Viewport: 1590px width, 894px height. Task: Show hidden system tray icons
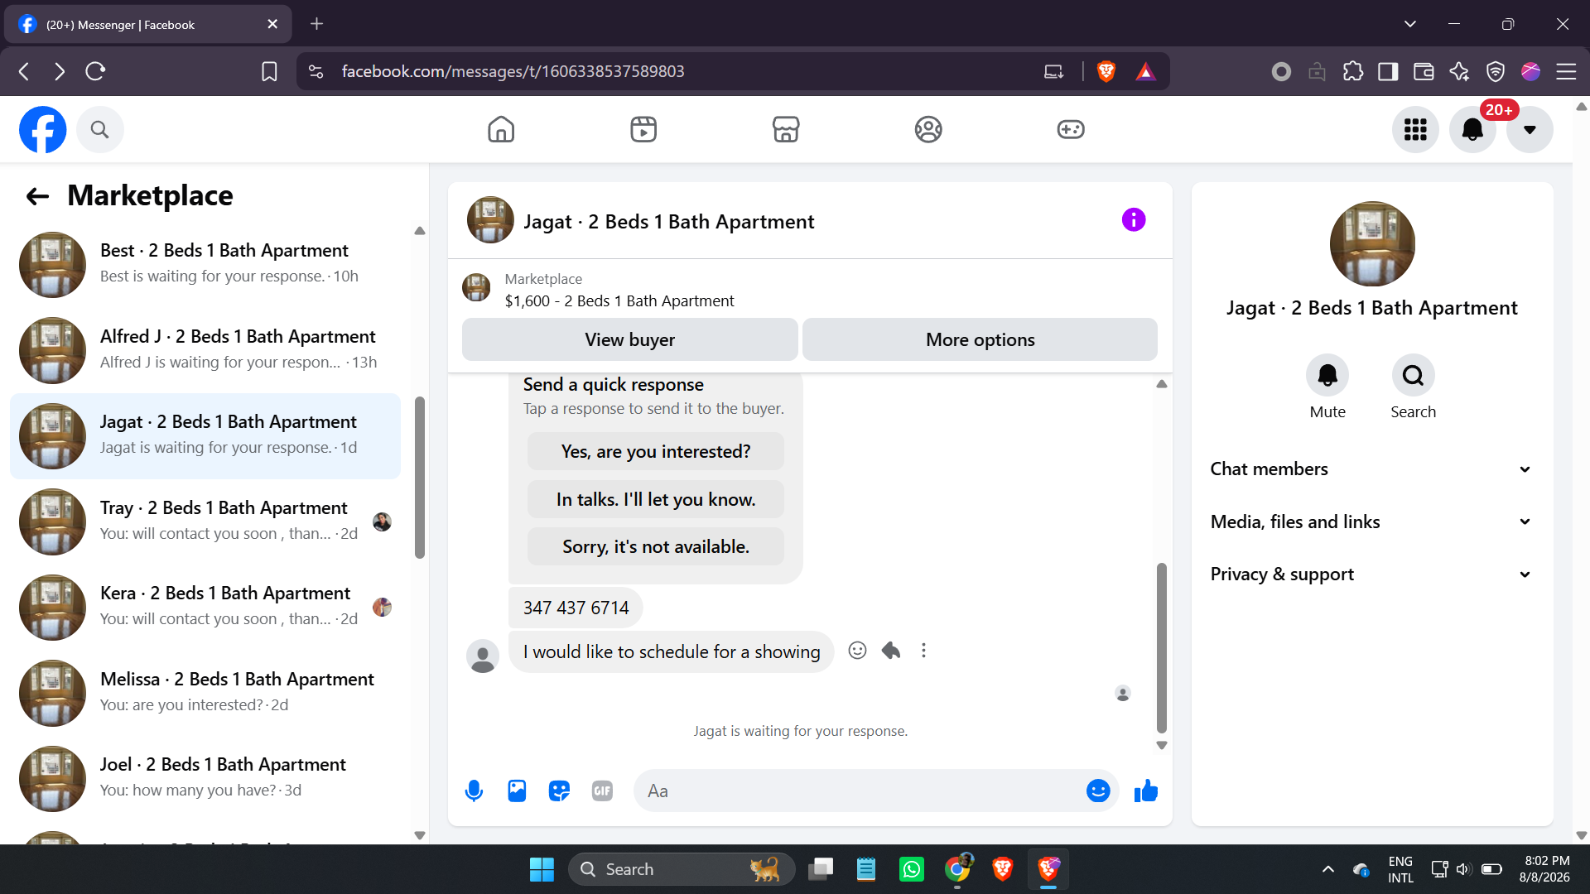1327,869
